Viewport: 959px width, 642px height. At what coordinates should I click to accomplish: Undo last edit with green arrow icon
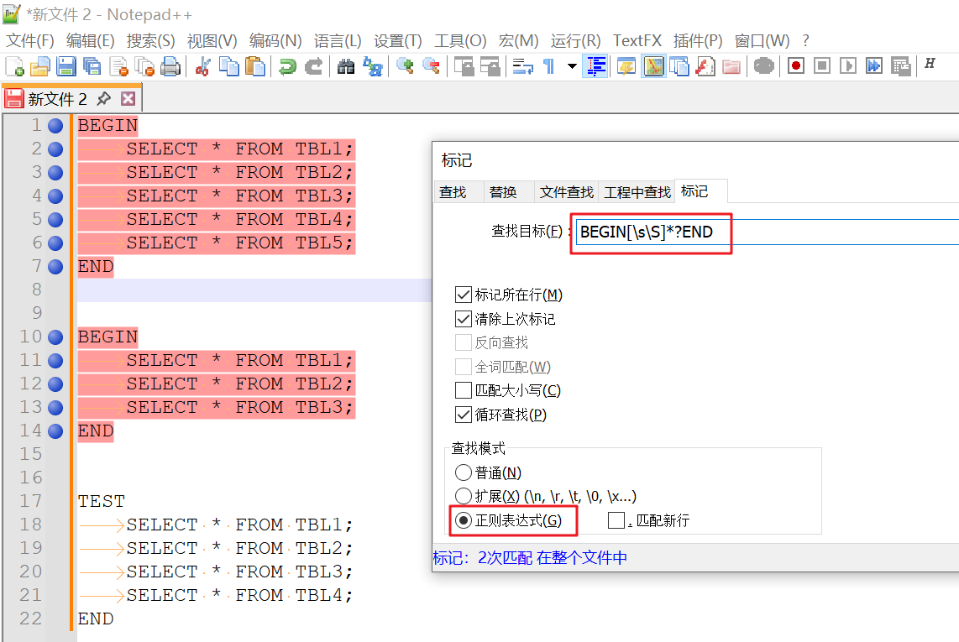[x=287, y=66]
